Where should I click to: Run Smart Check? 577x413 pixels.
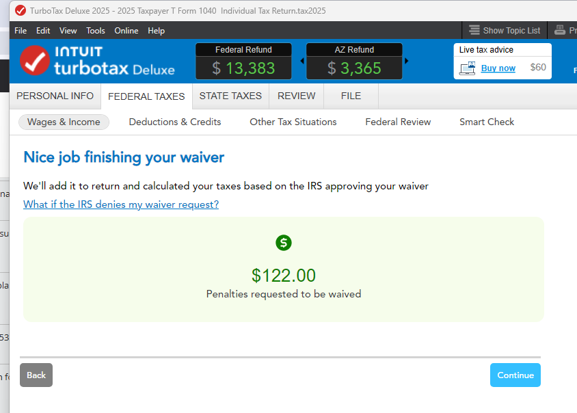[x=487, y=122]
